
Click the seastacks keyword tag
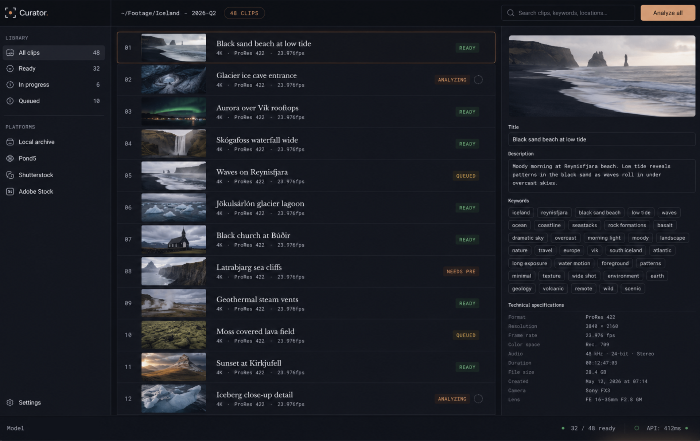point(584,225)
